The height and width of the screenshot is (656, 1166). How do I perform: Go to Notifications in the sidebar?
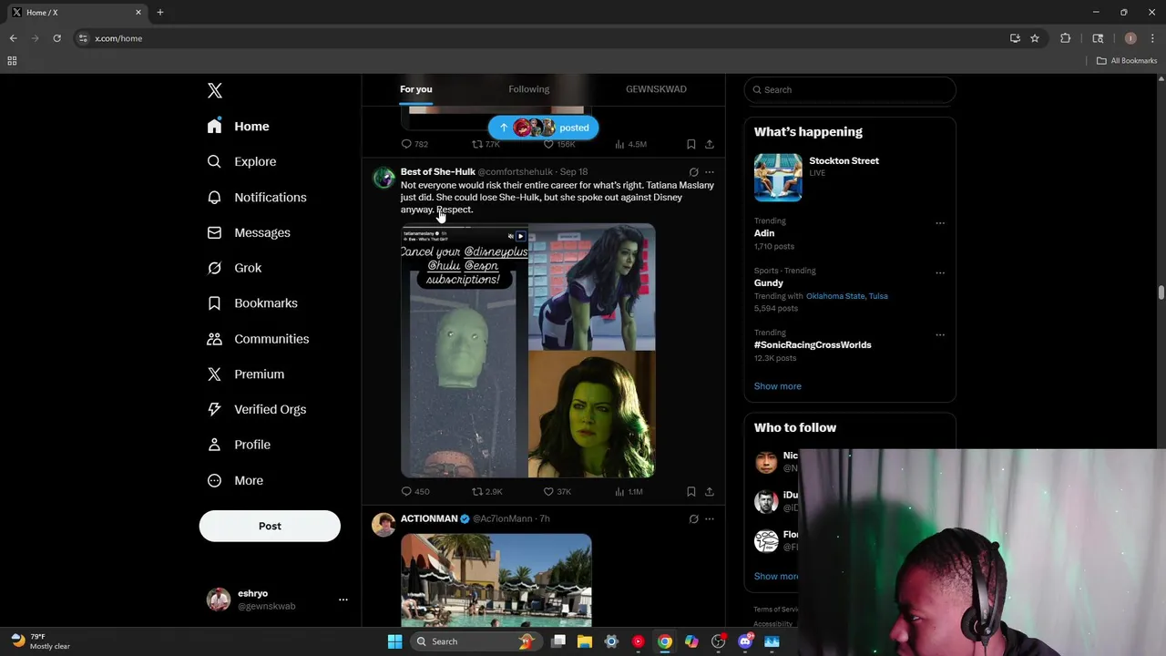257,197
